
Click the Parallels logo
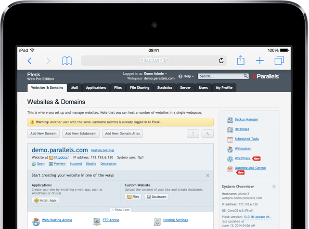pyautogui.click(x=266, y=76)
